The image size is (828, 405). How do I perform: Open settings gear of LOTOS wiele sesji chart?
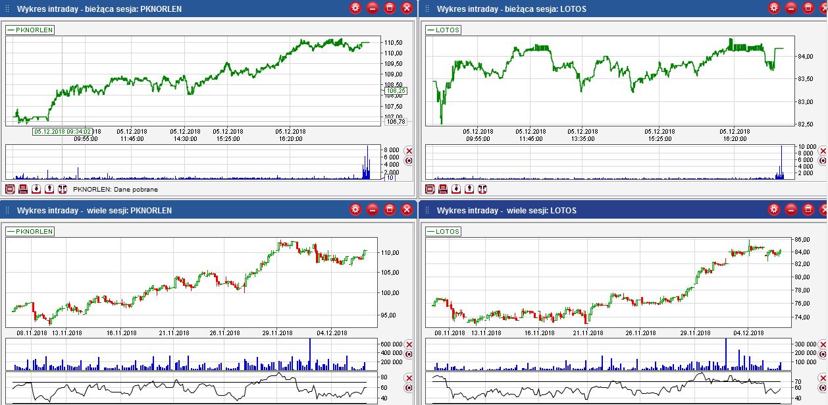pos(774,210)
